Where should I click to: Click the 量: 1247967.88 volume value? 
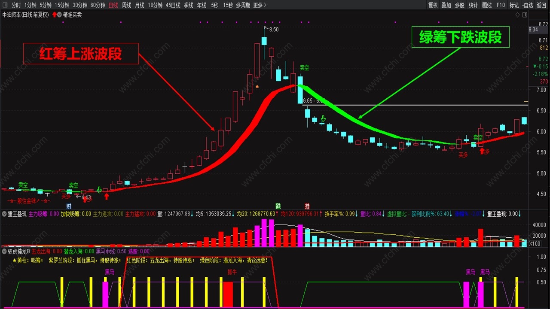tap(174, 213)
